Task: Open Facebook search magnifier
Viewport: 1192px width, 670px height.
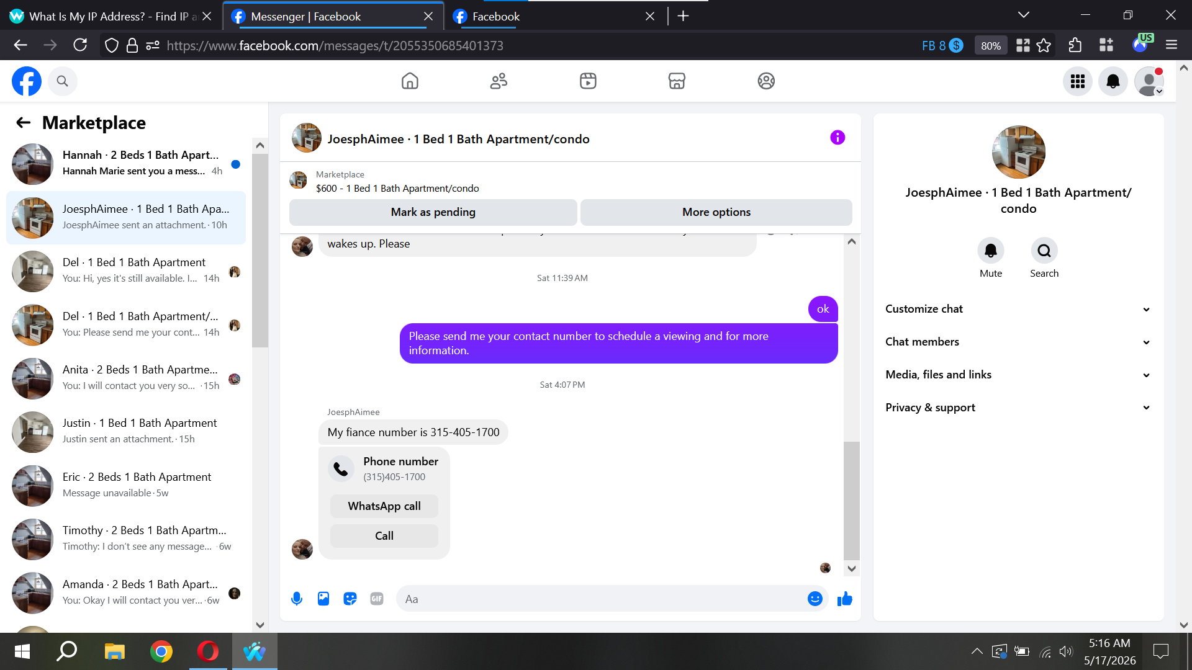Action: pyautogui.click(x=62, y=81)
